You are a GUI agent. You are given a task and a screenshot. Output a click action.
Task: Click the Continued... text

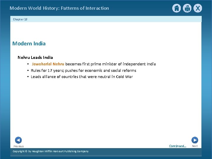178,146
